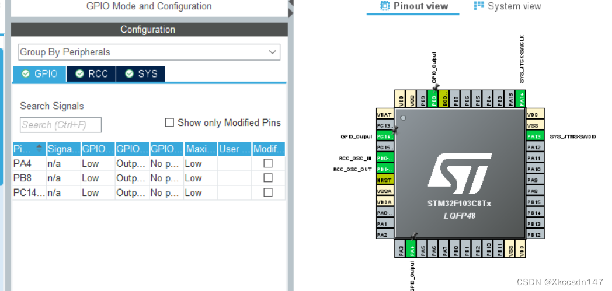
Task: Click the PB9 pin on chip
Action: (422, 99)
